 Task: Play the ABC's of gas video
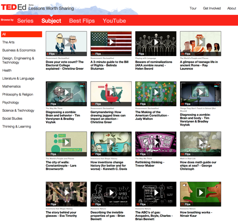tap(156, 193)
